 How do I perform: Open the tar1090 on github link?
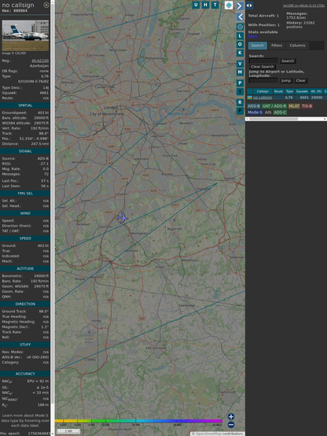pyautogui.click(x=303, y=6)
